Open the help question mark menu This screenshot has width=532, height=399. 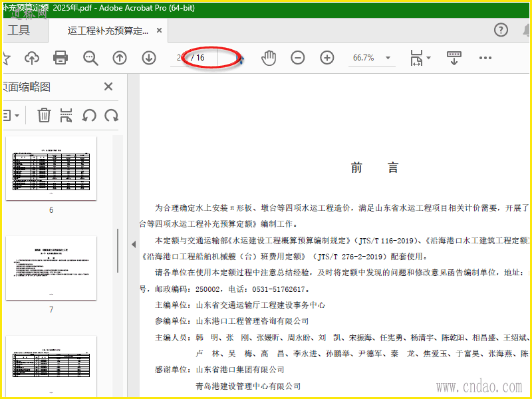click(x=501, y=30)
